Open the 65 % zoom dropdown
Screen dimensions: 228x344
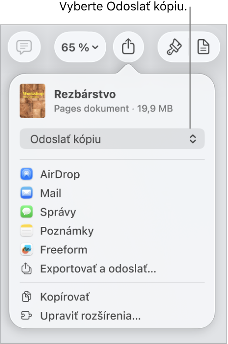(x=80, y=47)
